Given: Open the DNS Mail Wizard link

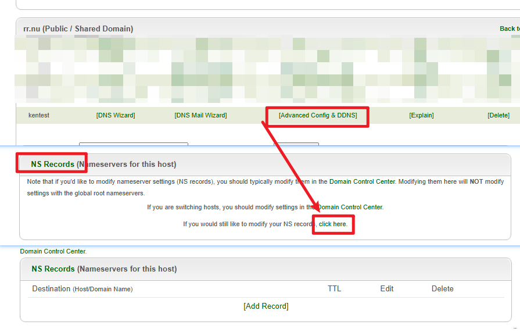Looking at the screenshot, I should coord(200,115).
